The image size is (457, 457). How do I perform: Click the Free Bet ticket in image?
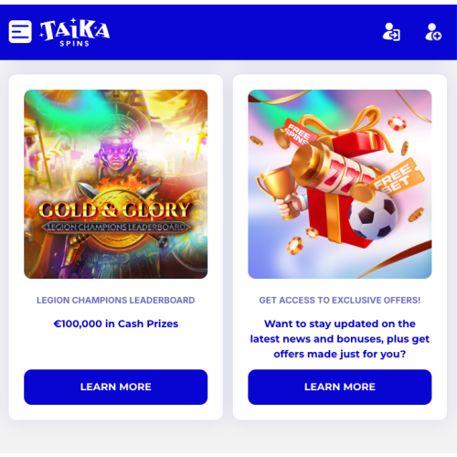[x=396, y=179]
